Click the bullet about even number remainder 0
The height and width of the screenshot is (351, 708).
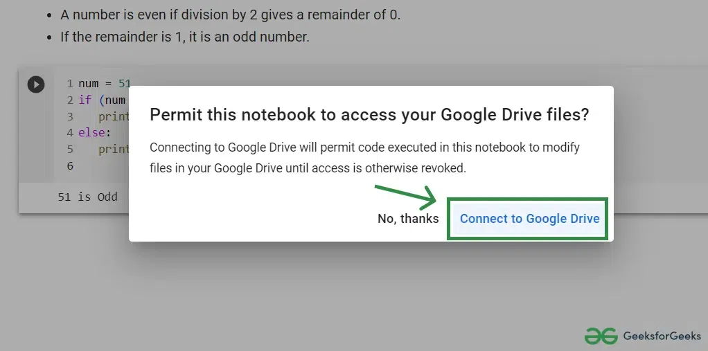(x=230, y=15)
